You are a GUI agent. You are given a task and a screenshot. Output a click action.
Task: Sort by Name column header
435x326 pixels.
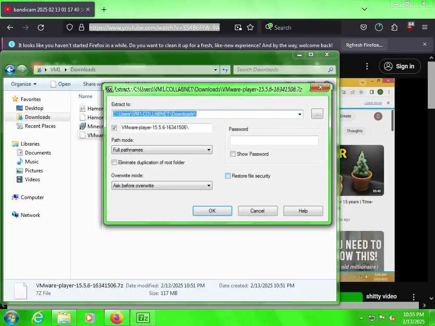pos(85,96)
